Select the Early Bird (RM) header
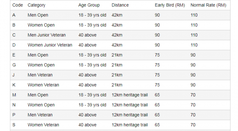This screenshot has height=131, width=238. 170,5
